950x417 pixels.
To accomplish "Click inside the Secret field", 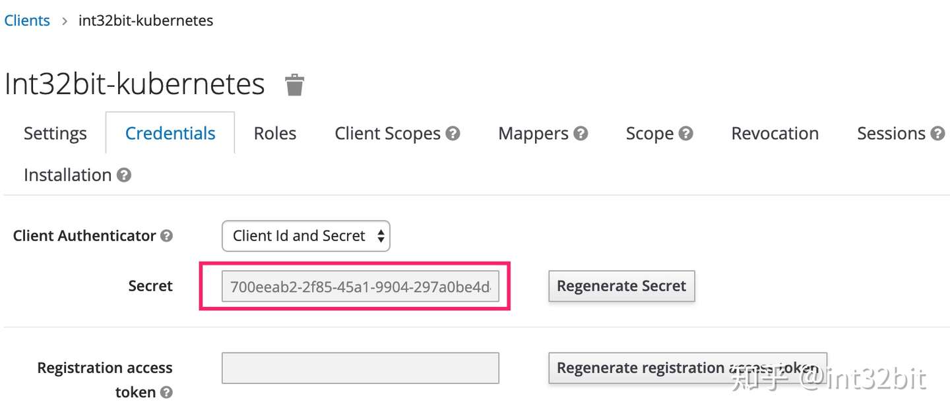I will click(x=360, y=287).
